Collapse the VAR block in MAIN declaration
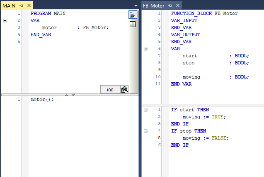264x177 pixels. [5, 21]
